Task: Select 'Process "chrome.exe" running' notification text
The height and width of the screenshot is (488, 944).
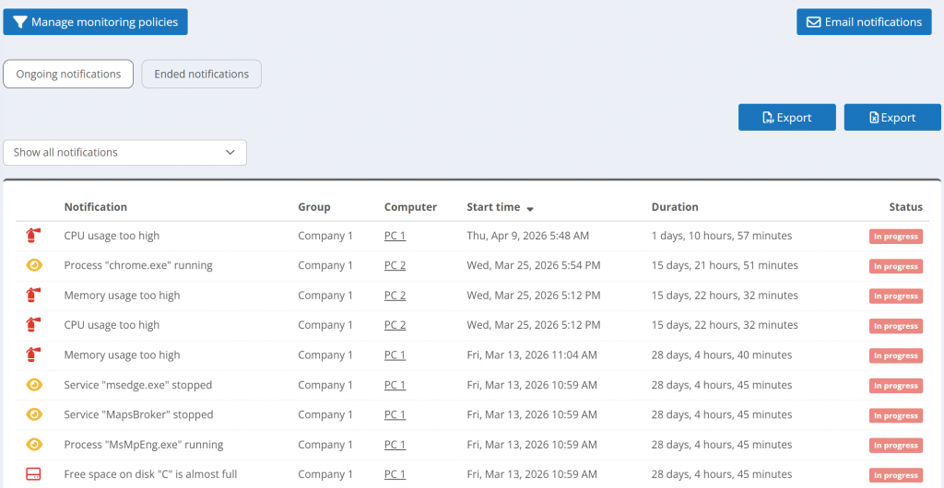Action: pos(138,265)
